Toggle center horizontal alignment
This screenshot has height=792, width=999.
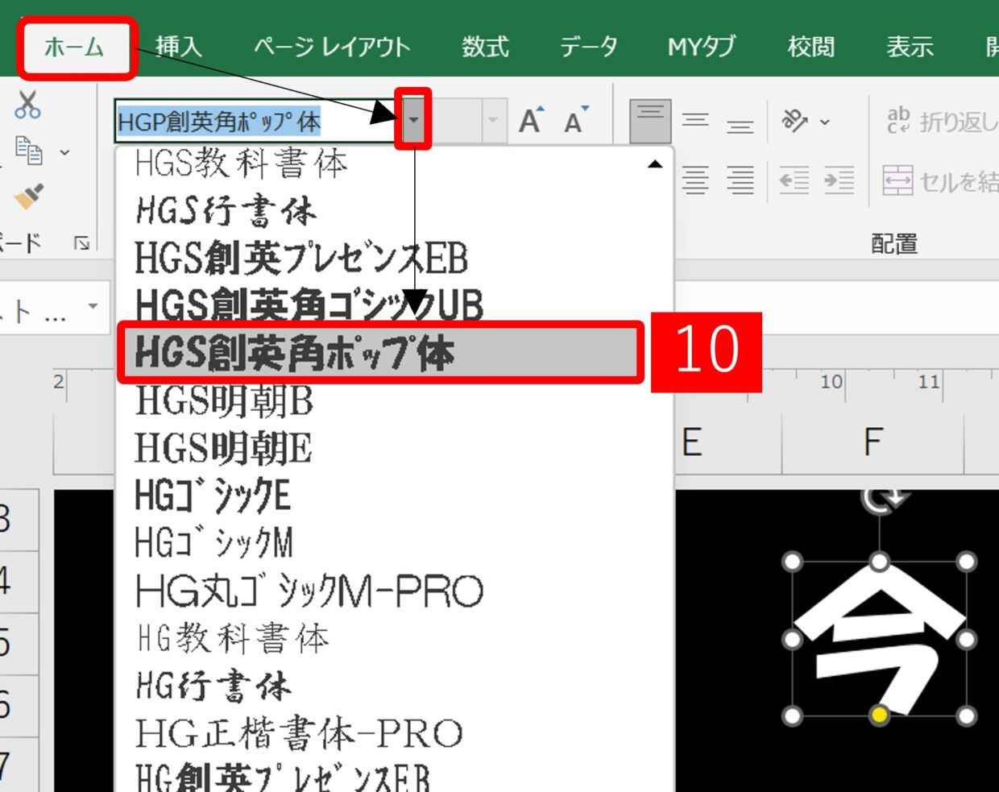click(695, 180)
